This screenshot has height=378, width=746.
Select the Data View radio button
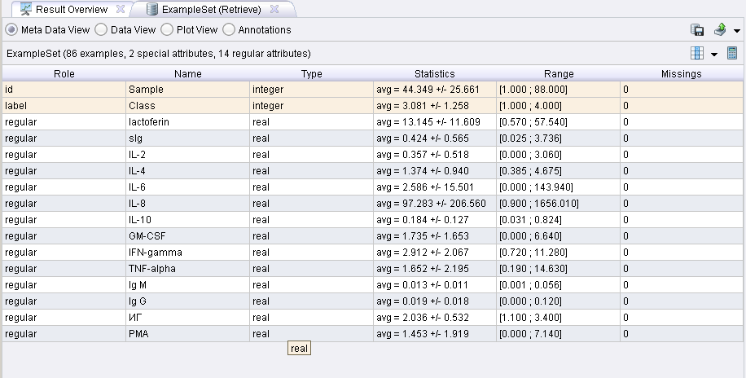(x=101, y=29)
